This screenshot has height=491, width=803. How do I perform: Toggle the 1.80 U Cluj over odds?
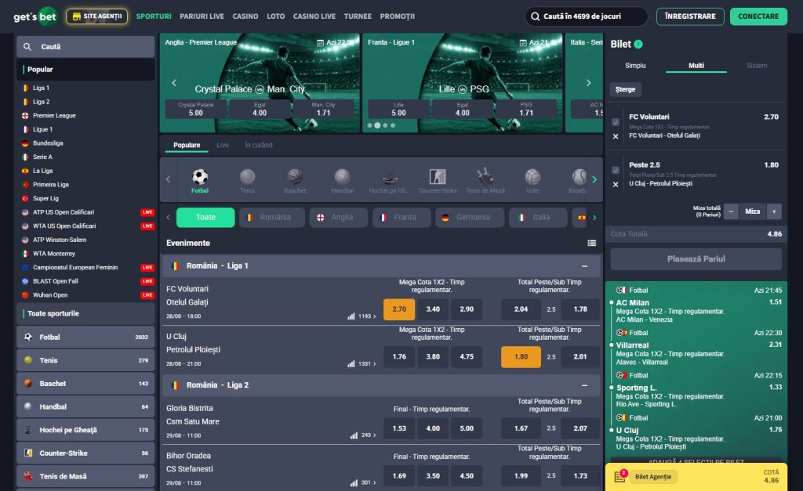(x=521, y=356)
